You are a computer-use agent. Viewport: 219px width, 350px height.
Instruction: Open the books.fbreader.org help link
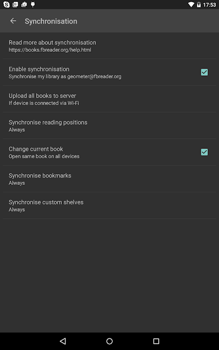click(50, 50)
